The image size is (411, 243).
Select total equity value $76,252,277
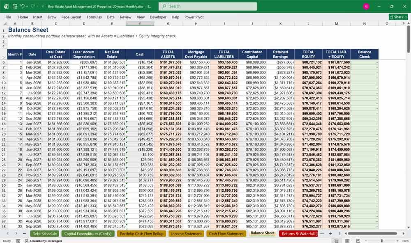[308, 227]
